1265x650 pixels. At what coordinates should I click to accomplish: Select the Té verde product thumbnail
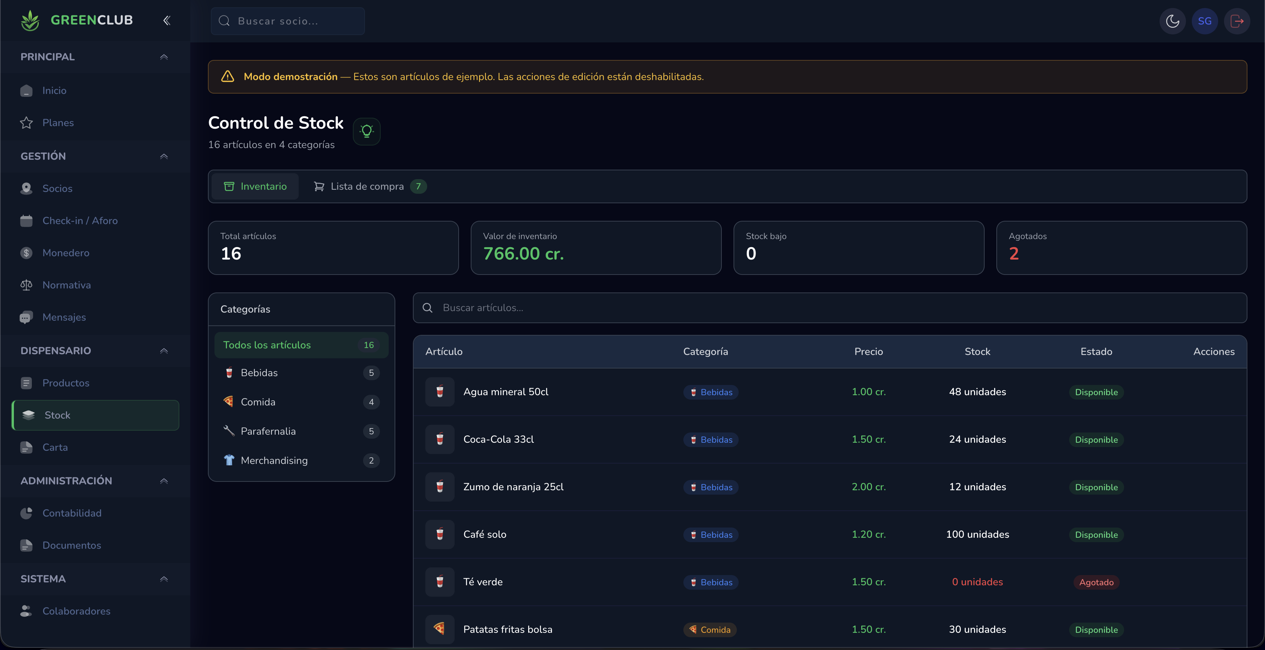click(440, 582)
